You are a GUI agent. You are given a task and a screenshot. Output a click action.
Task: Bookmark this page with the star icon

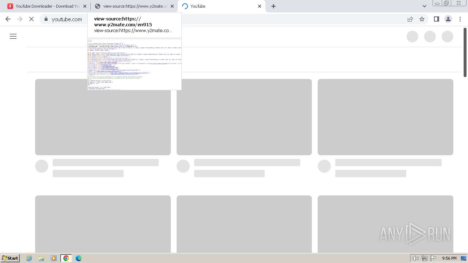tap(422, 19)
